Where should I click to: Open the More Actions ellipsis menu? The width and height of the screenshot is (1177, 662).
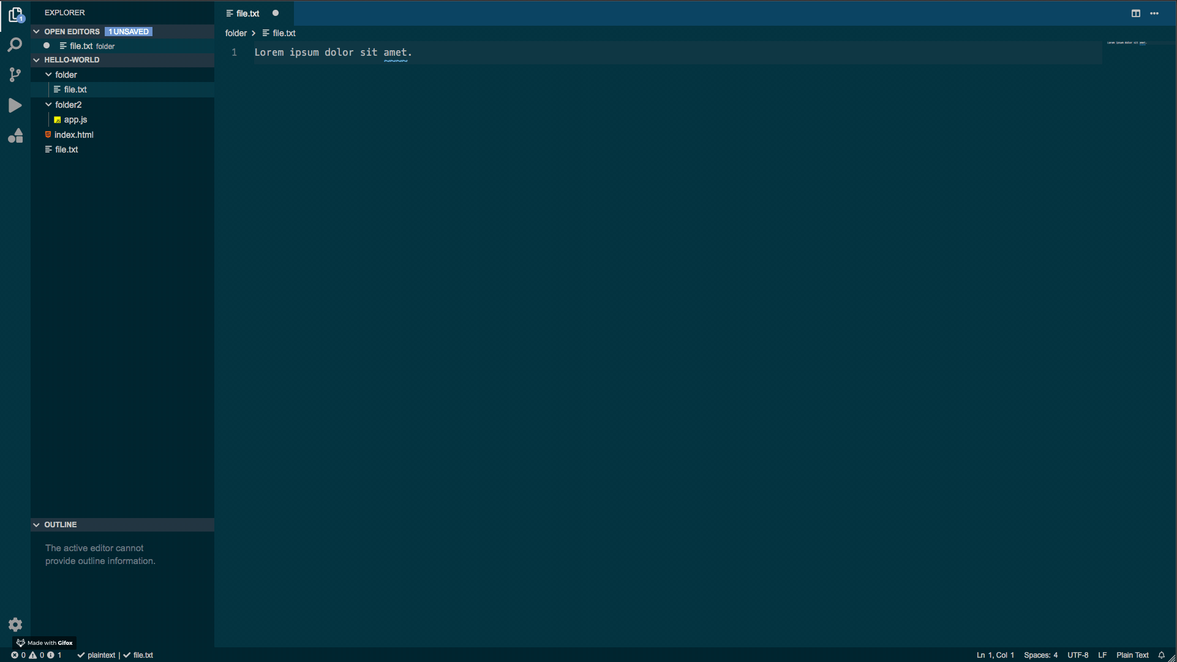(1154, 13)
